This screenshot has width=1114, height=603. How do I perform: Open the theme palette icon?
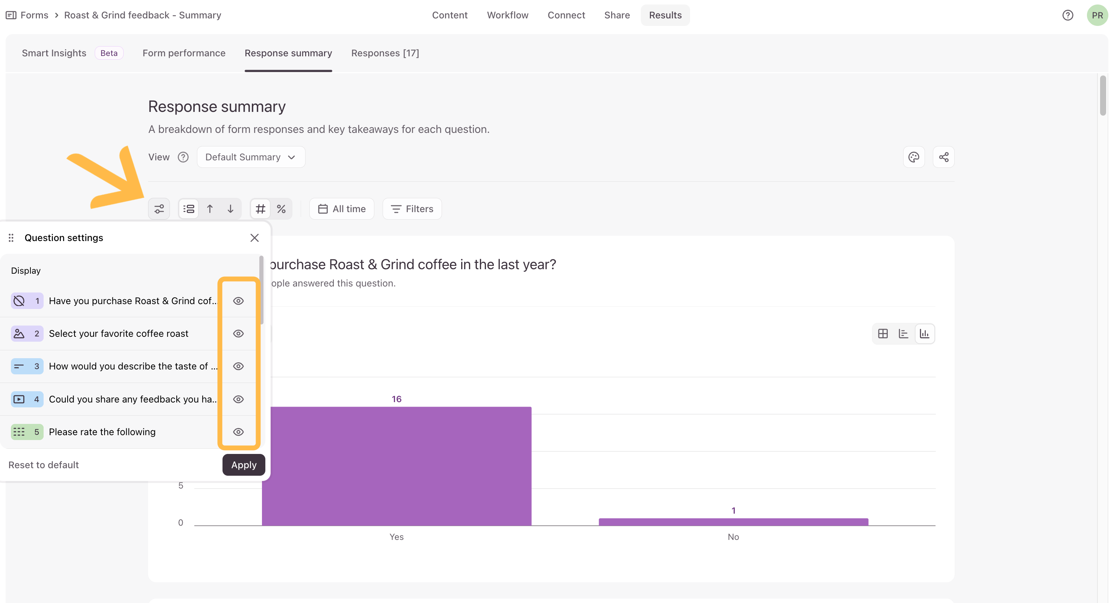click(914, 157)
